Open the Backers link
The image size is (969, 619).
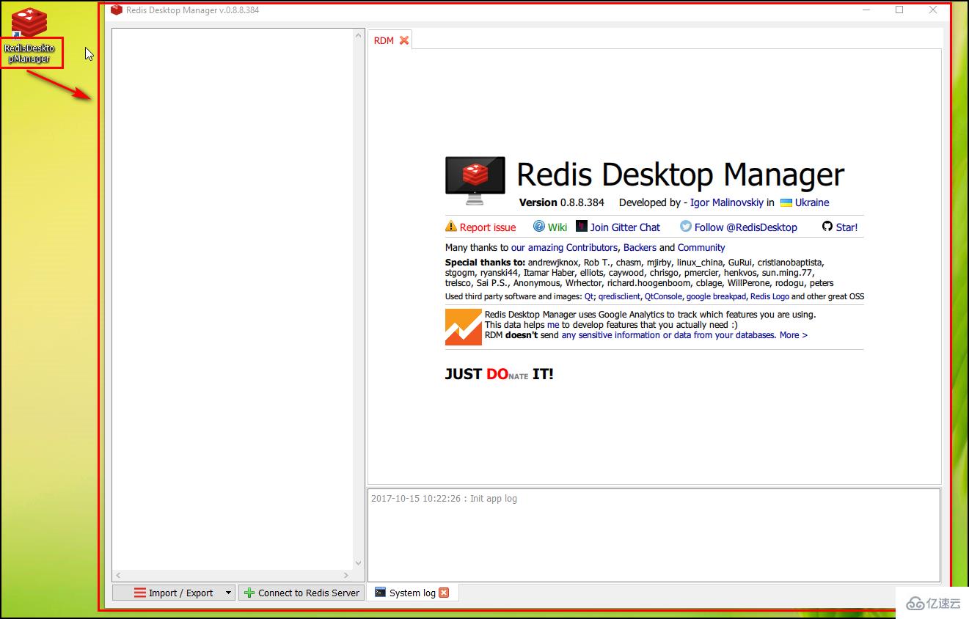point(640,248)
